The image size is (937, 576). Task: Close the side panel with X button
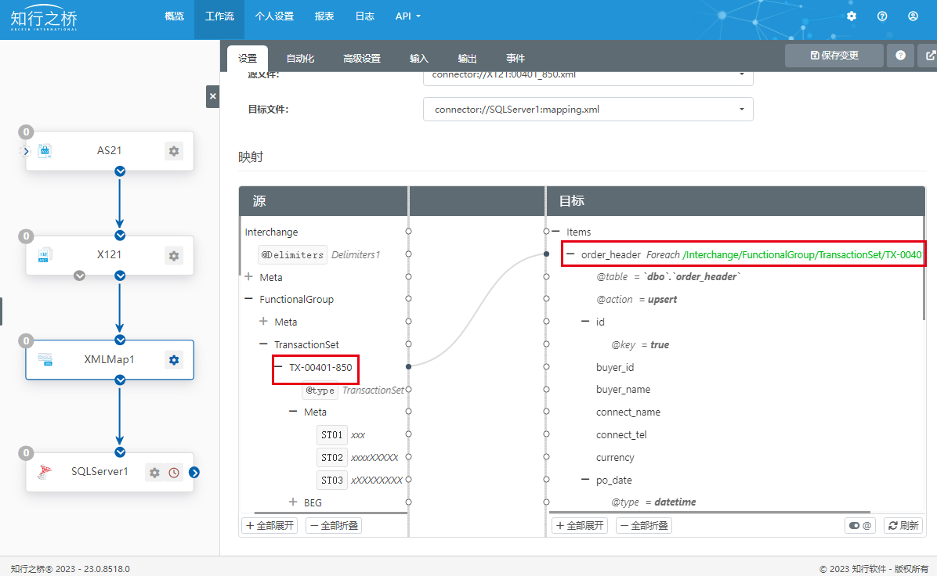coord(213,96)
